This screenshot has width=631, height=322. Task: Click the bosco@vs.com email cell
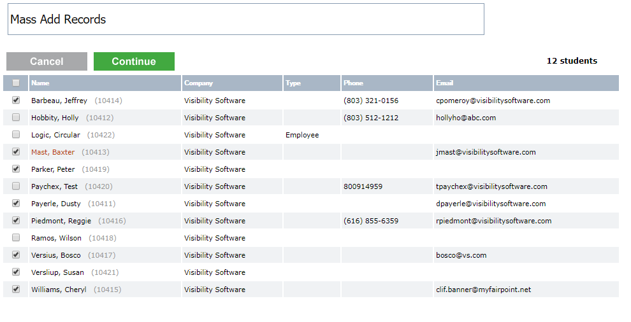461,255
